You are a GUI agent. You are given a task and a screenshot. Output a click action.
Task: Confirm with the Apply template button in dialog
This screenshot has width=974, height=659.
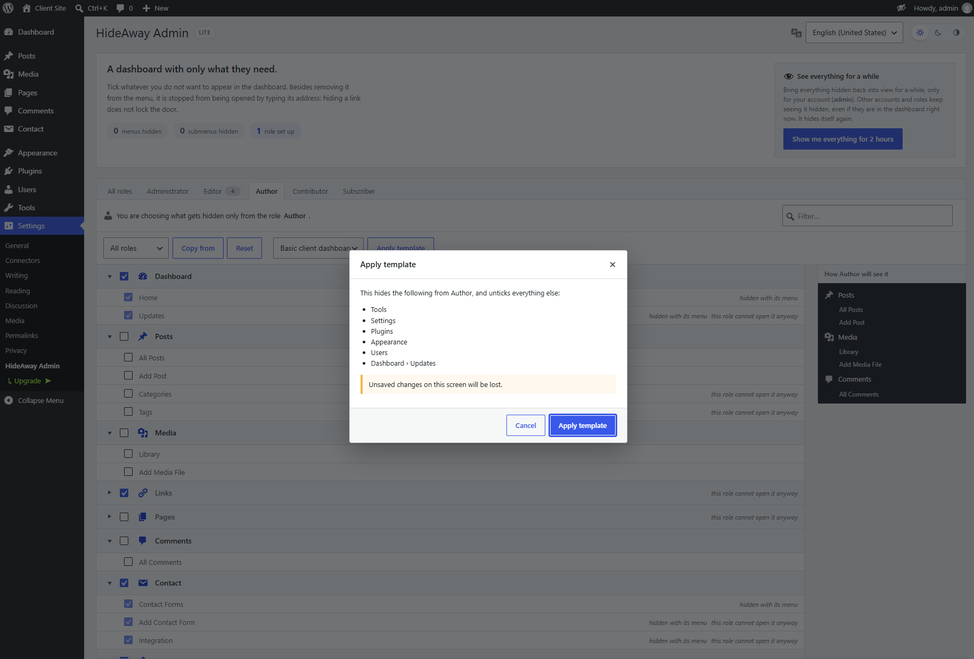[x=583, y=425]
